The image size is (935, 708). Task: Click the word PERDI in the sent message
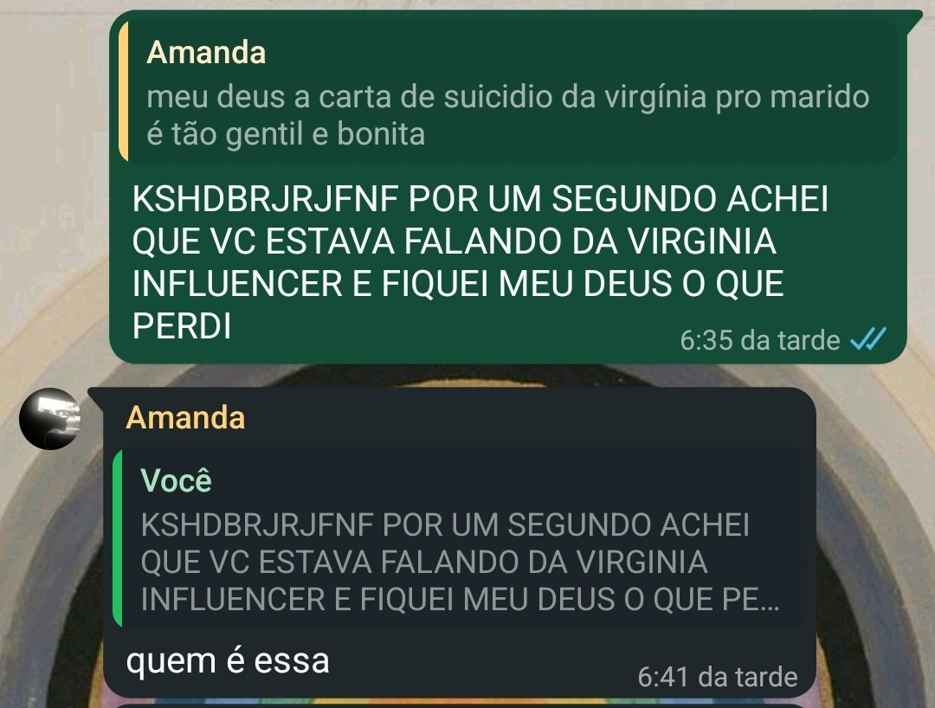point(181,326)
